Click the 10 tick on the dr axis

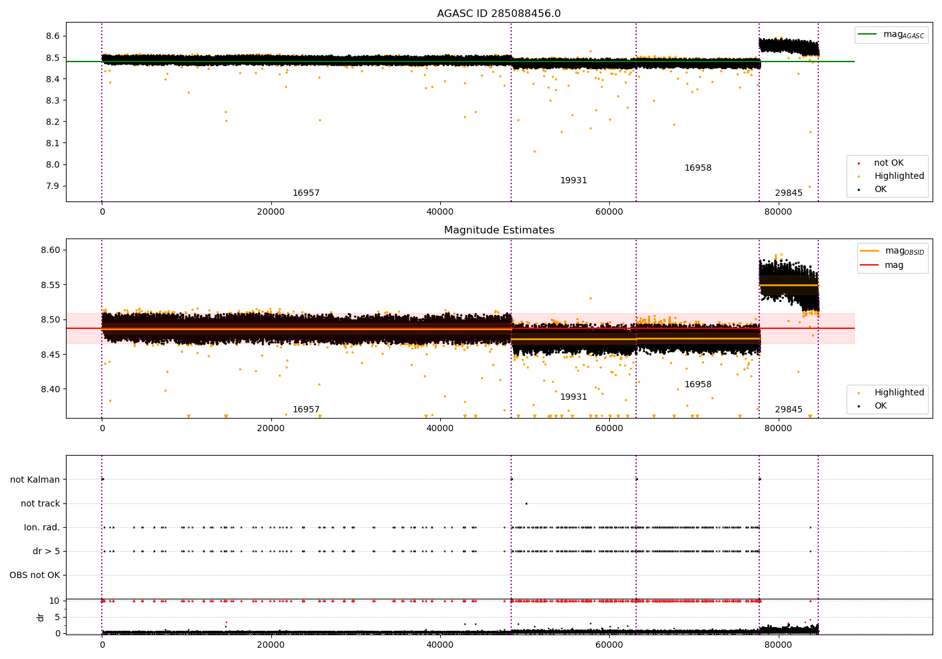[55, 601]
